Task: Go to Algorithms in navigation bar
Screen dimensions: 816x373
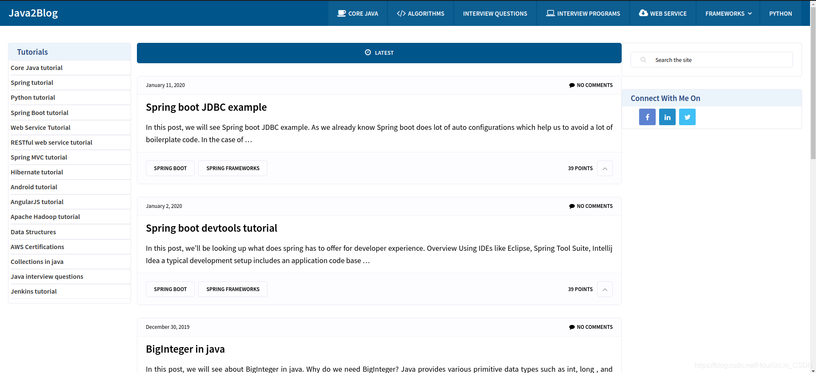Action: click(x=421, y=14)
